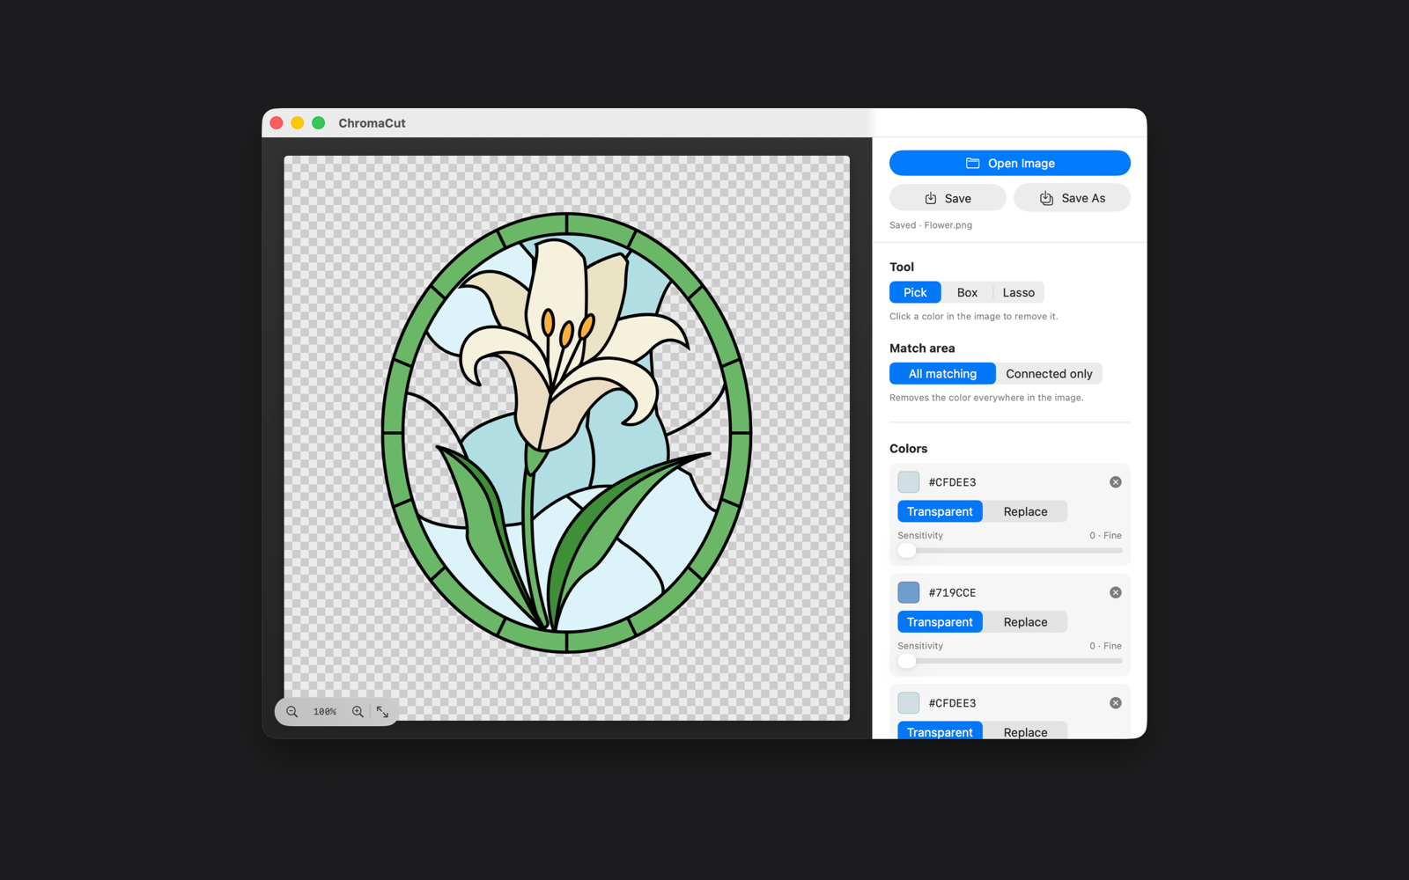This screenshot has width=1409, height=880.
Task: Select Connected only match area
Action: (x=1049, y=374)
